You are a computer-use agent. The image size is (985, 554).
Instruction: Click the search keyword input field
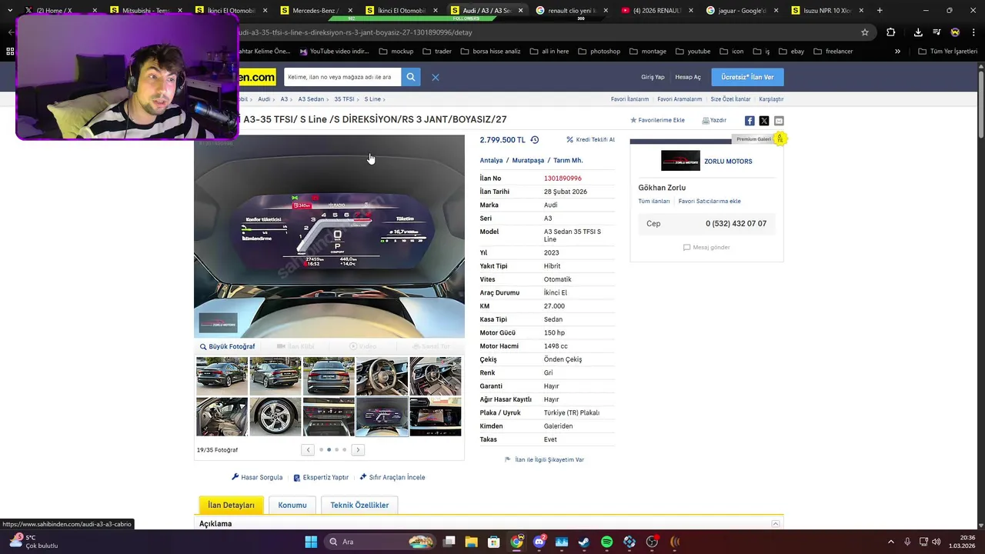(x=342, y=77)
